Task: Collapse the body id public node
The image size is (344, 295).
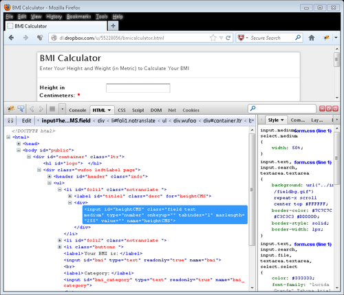Action: point(19,150)
